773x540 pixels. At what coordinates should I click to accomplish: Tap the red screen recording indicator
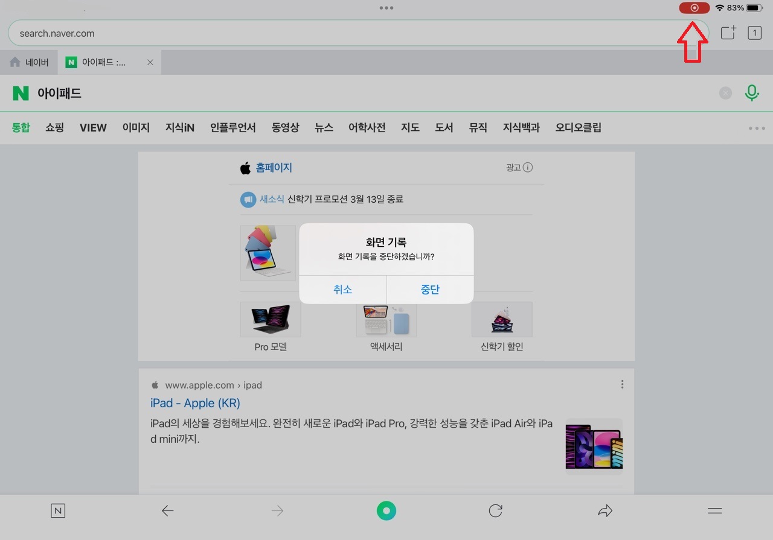pyautogui.click(x=694, y=8)
